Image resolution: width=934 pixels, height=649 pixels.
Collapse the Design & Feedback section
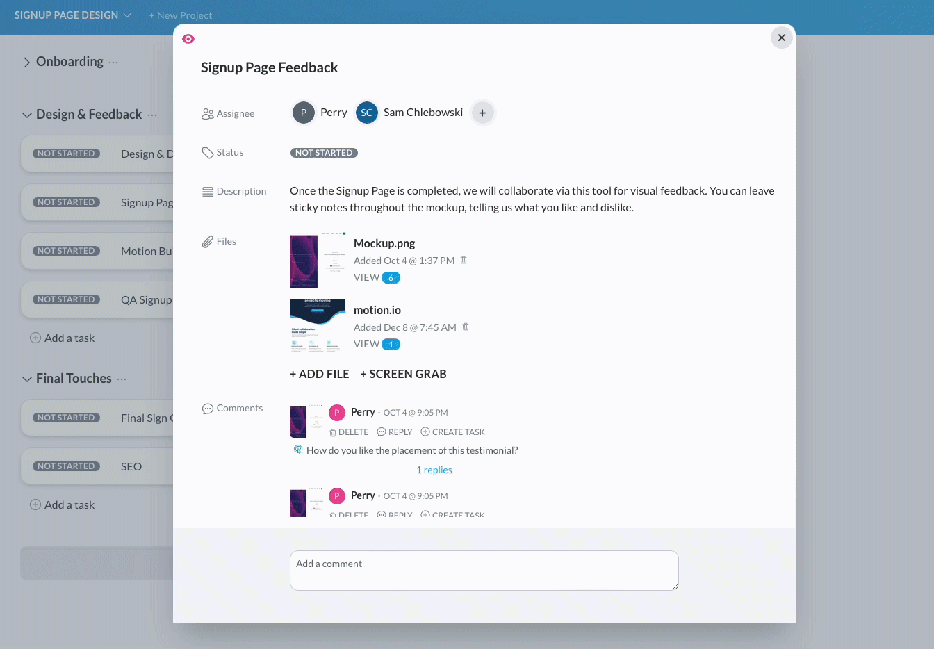click(27, 115)
